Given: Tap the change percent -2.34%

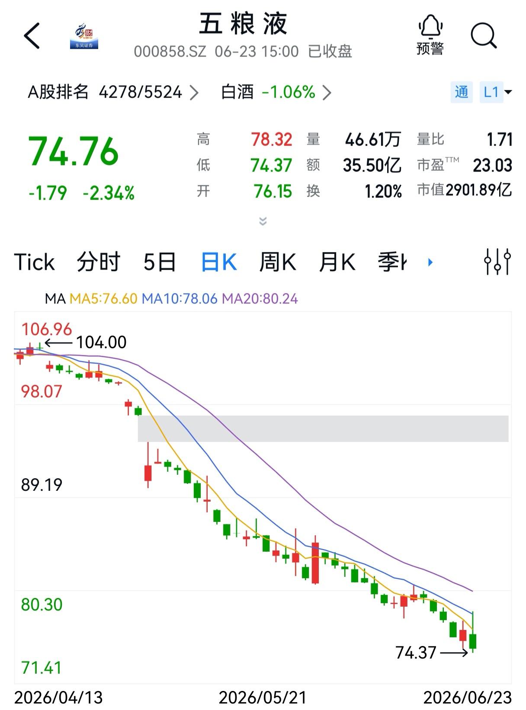Looking at the screenshot, I should tap(109, 193).
